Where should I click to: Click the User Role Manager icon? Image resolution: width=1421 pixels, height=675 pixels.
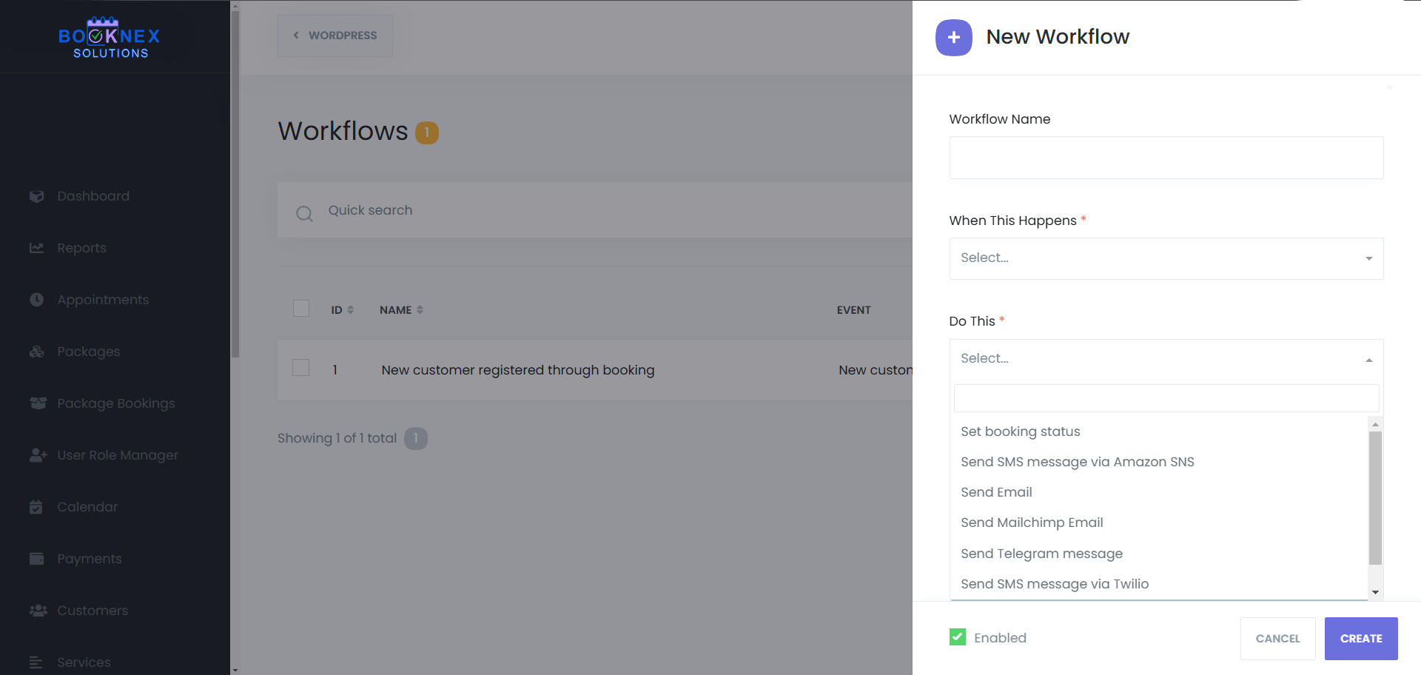click(x=38, y=455)
